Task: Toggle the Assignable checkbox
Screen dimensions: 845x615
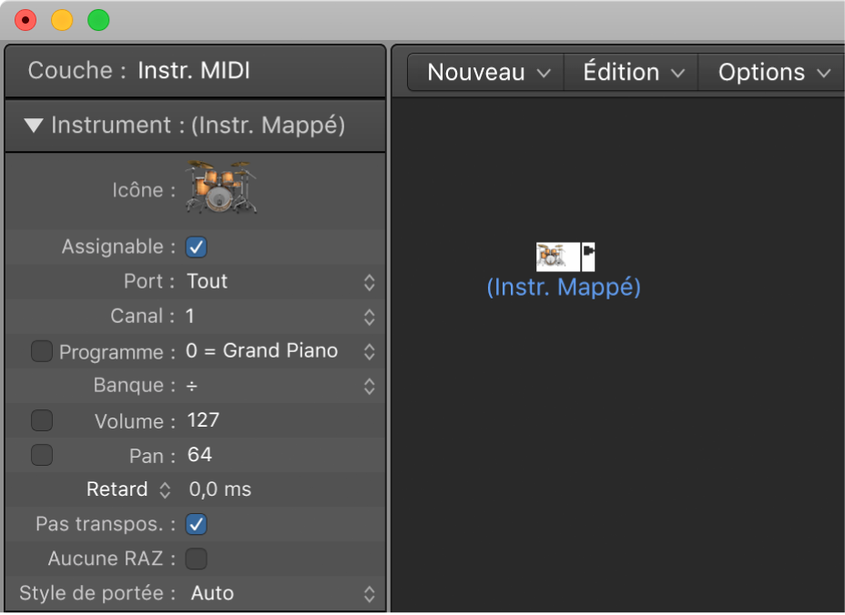Action: pyautogui.click(x=196, y=247)
